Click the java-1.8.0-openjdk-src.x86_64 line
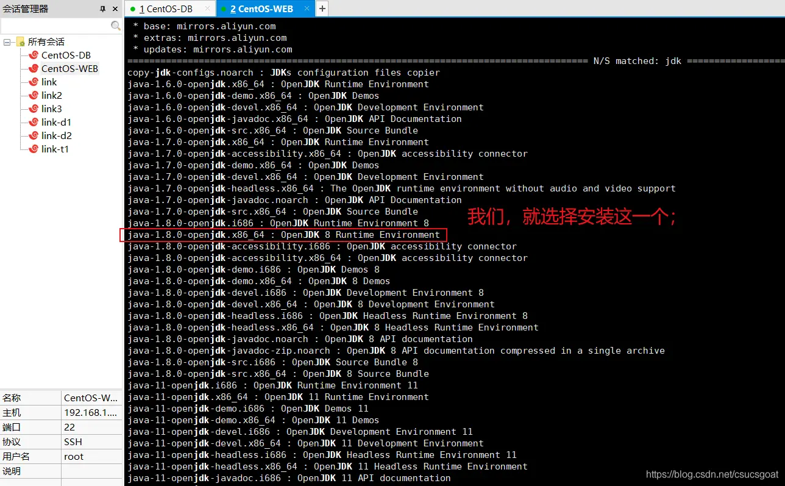The width and height of the screenshot is (785, 486). click(278, 374)
